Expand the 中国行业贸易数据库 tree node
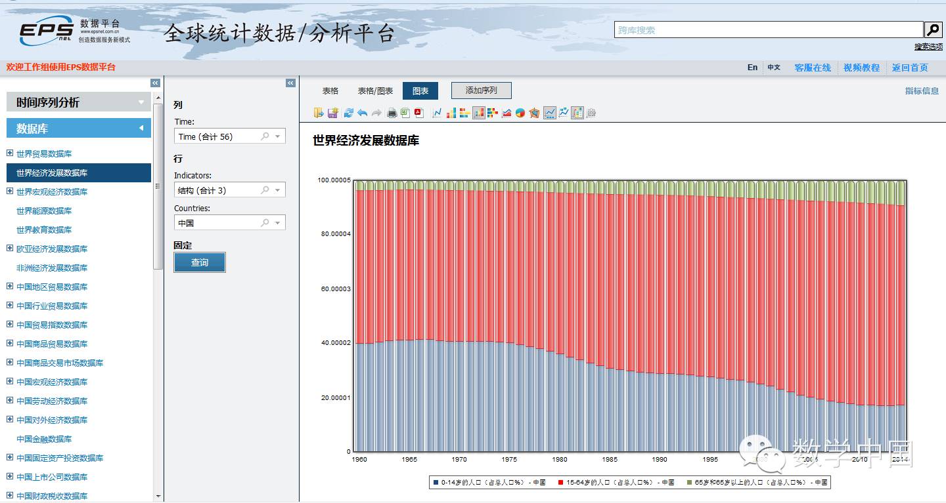Viewport: 946px width, 503px height. (x=10, y=306)
